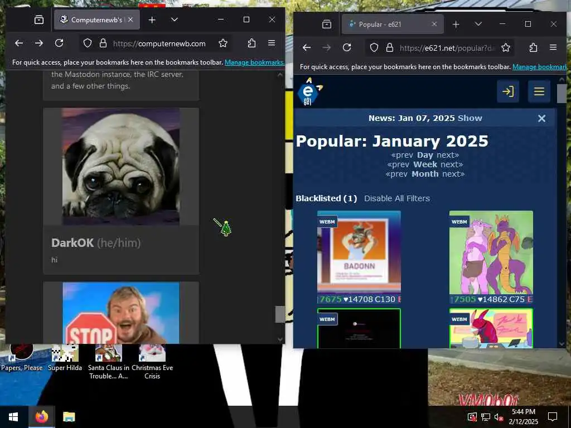Open tracking protection shield for e621.net
The height and width of the screenshot is (428, 571).
click(x=374, y=48)
